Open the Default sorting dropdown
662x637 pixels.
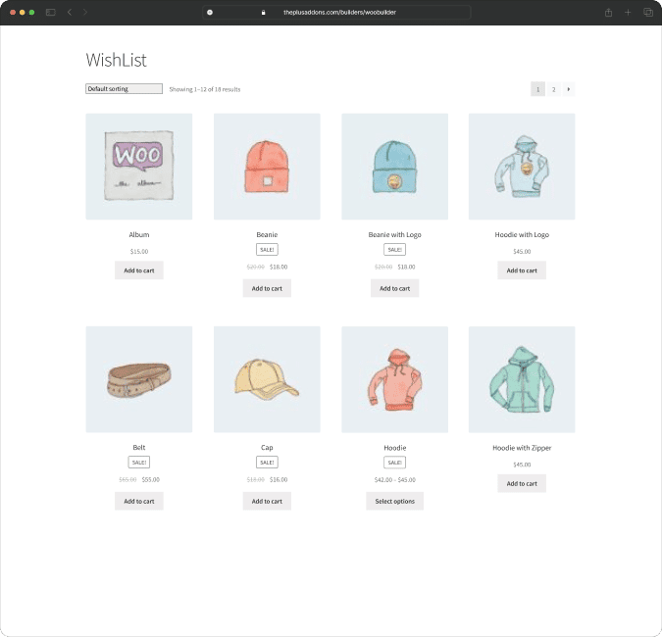124,89
